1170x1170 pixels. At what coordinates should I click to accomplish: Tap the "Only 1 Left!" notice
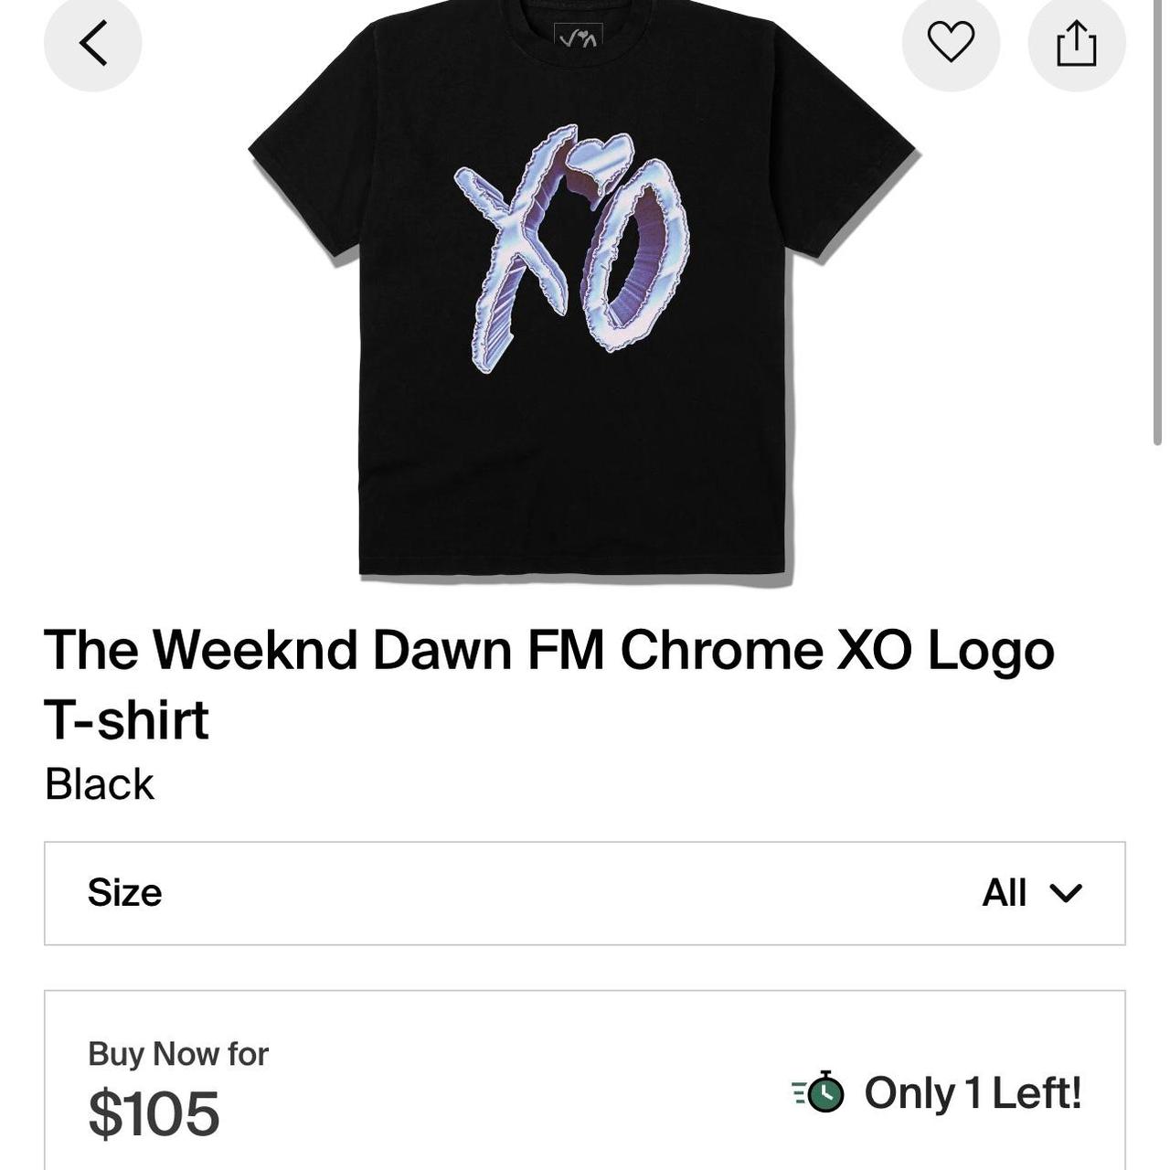coord(973,1093)
